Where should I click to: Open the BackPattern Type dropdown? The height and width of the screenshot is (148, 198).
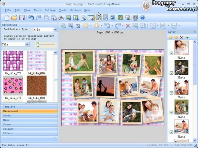[x=55, y=29]
